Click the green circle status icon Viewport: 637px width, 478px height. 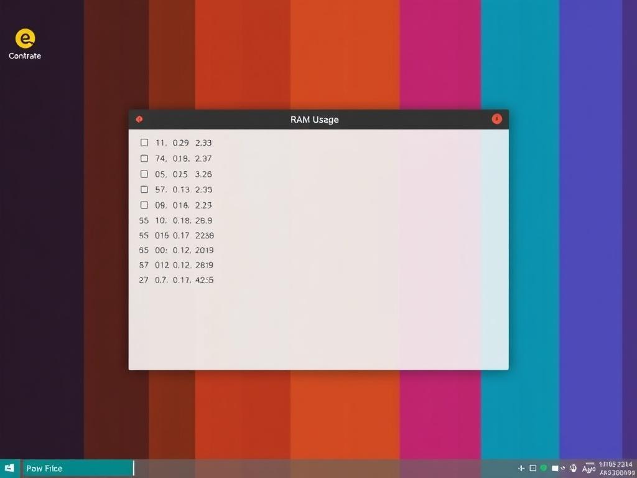coord(543,468)
